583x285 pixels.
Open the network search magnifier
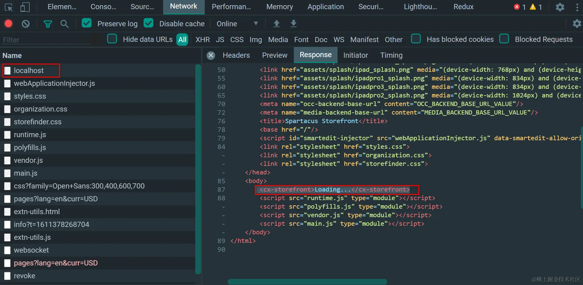tap(64, 24)
